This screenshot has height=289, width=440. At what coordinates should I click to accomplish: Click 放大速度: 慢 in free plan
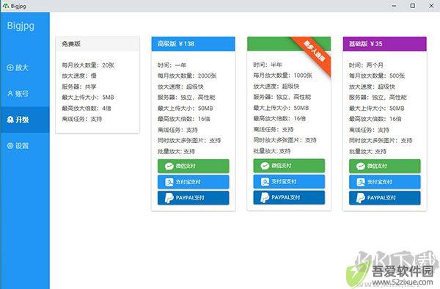(79, 76)
